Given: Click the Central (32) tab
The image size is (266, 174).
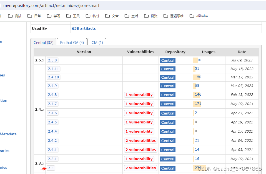Looking at the screenshot, I should (x=43, y=42).
